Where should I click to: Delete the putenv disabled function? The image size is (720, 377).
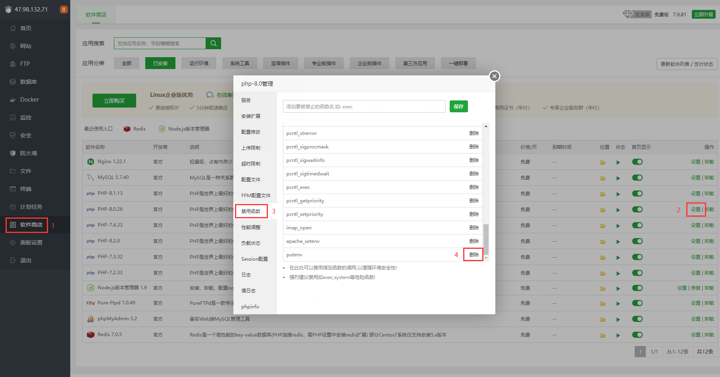click(474, 255)
